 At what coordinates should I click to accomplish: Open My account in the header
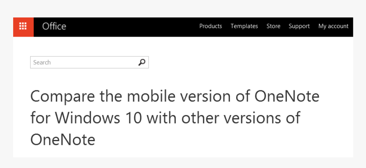[333, 26]
